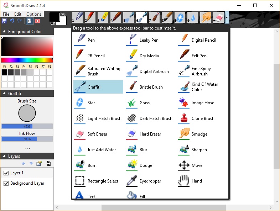
Task: Pick the Digital Pencil tool
Action: point(202,40)
